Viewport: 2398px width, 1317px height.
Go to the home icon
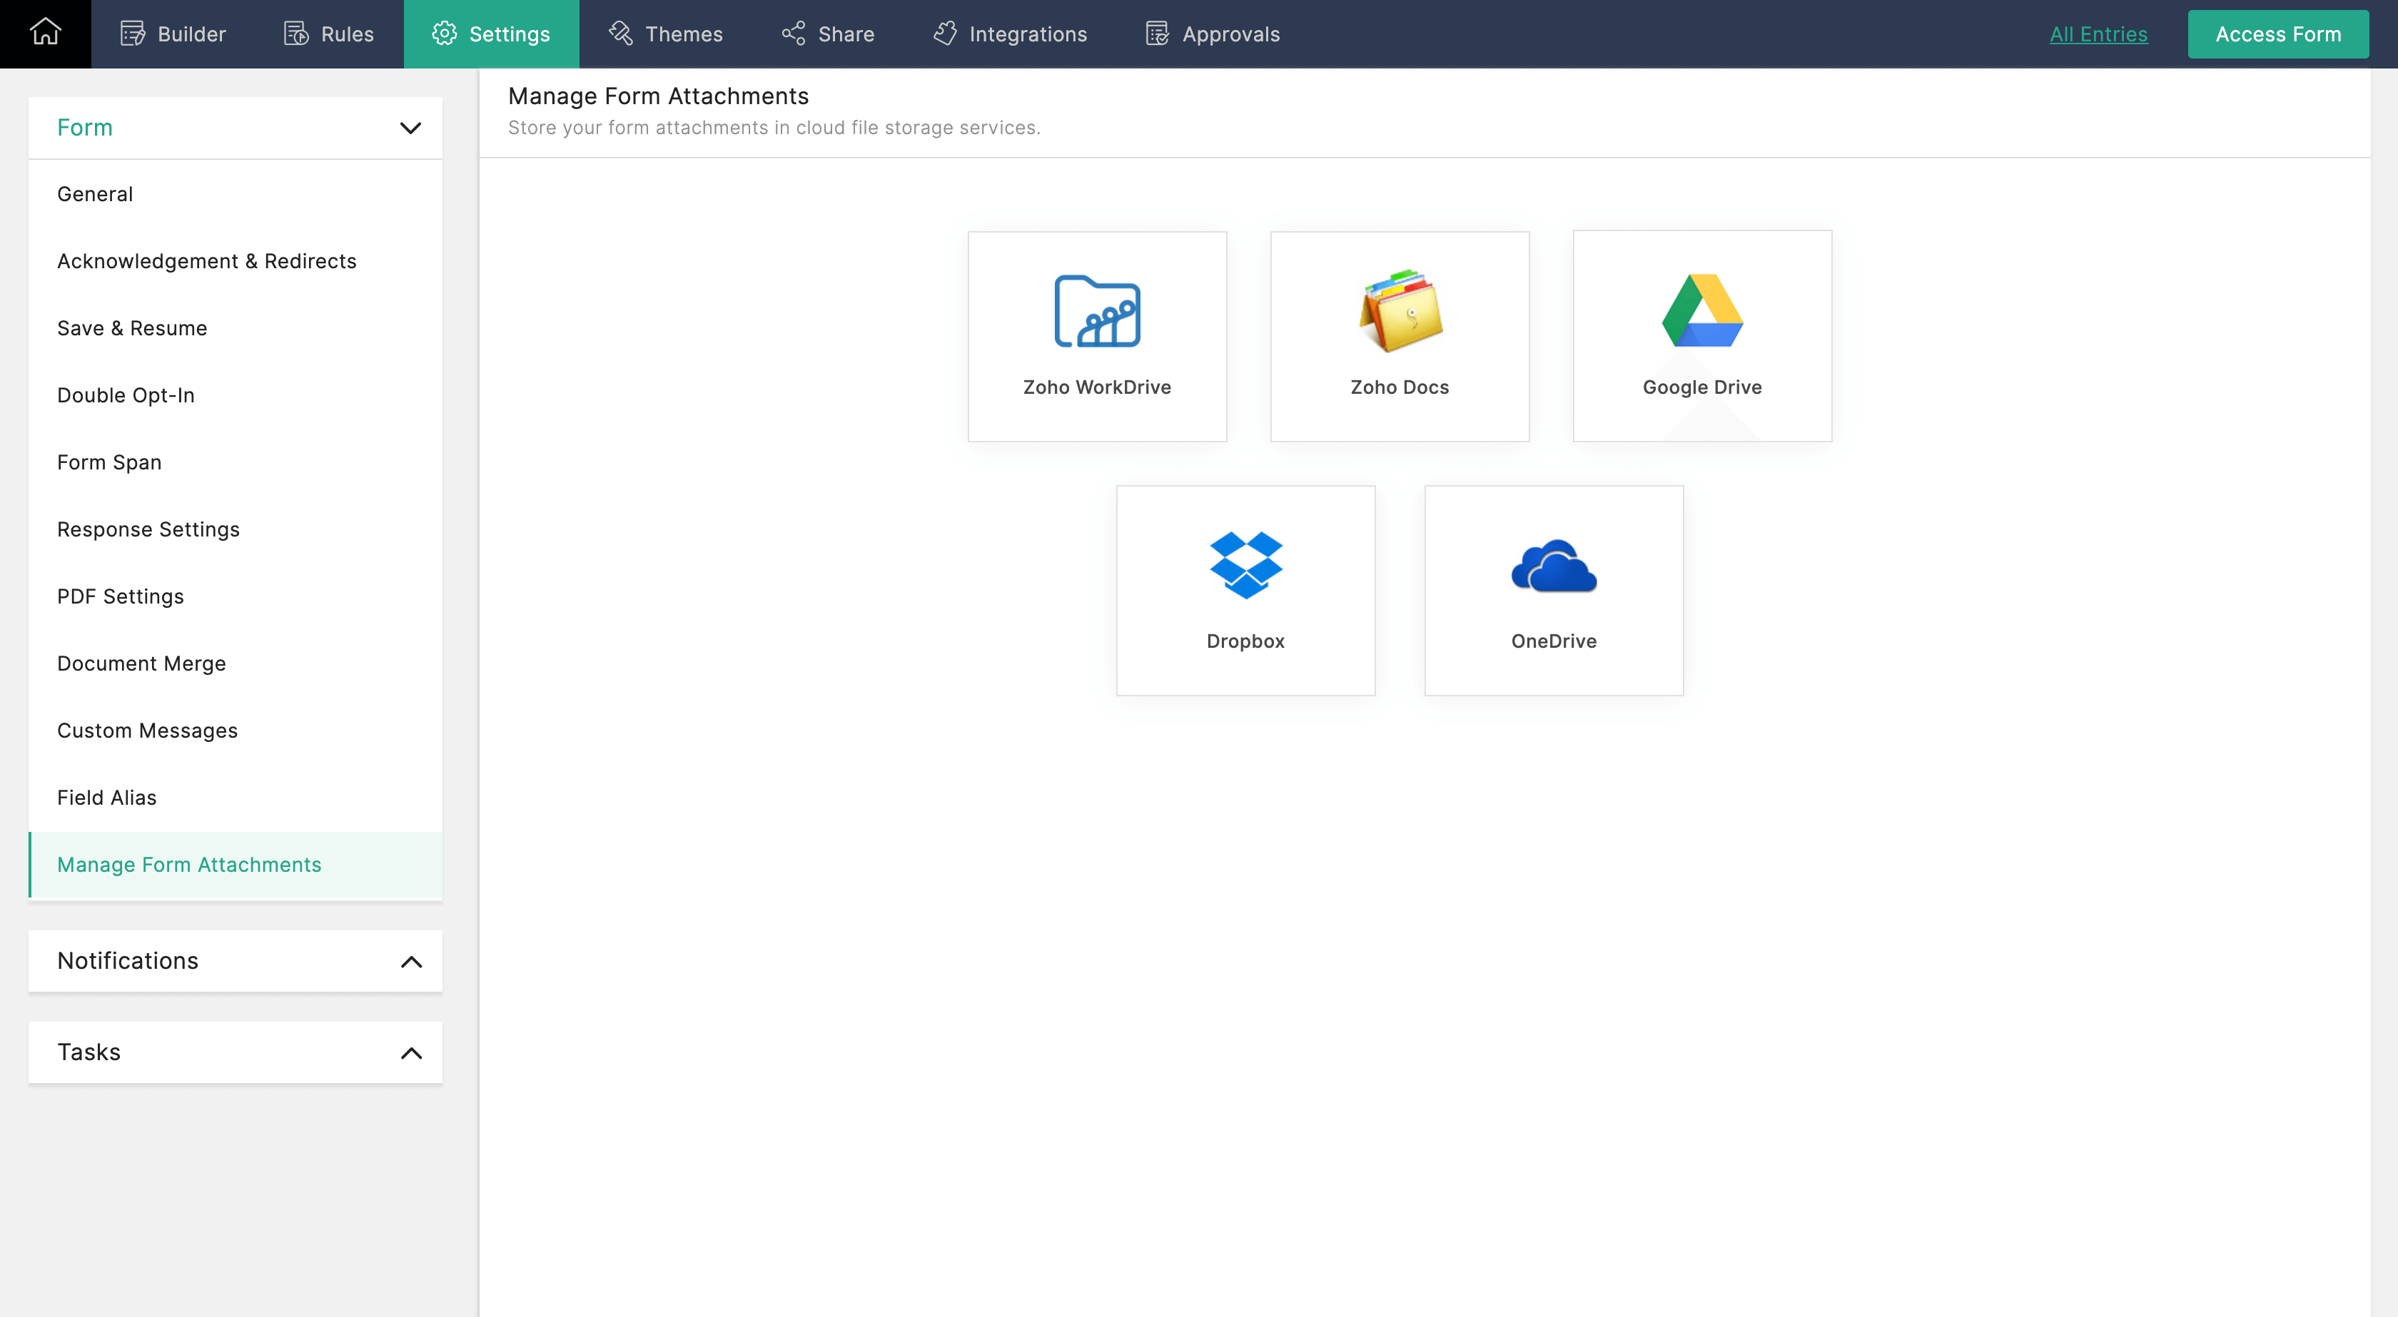pyautogui.click(x=45, y=33)
